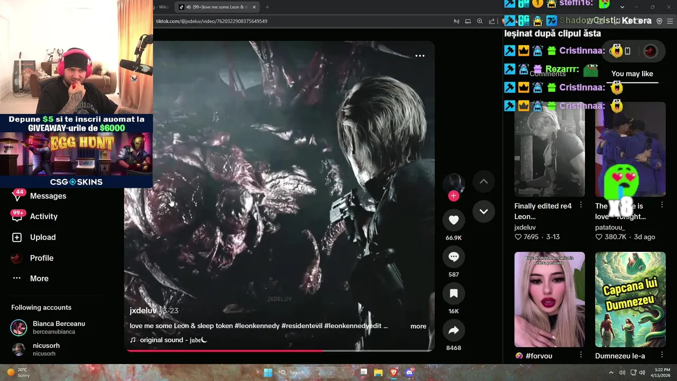Click 'jxdeluv' author name under first thumbnail
The width and height of the screenshot is (677, 381).
tap(525, 227)
